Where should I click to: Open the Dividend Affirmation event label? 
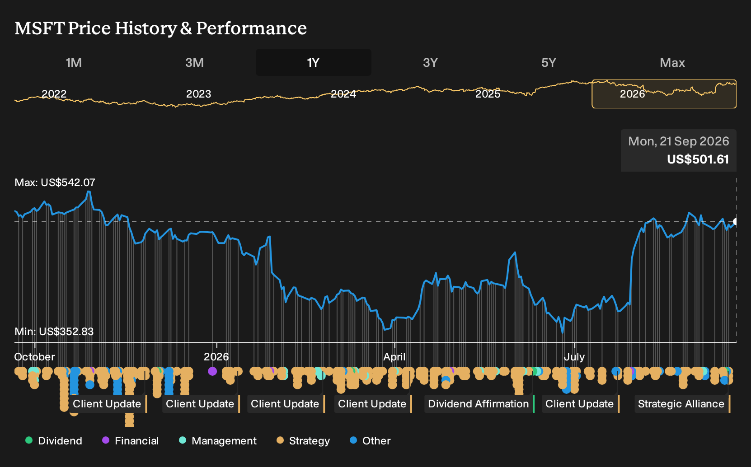[479, 404]
